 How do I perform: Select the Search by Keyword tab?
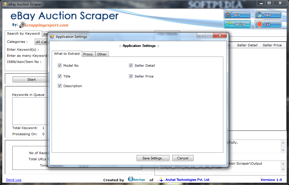(23, 34)
